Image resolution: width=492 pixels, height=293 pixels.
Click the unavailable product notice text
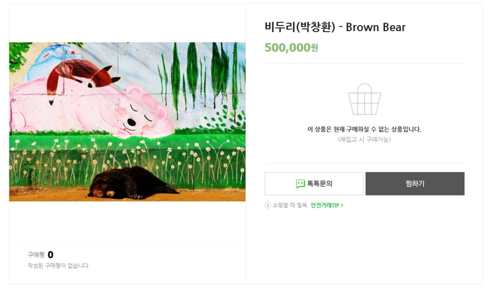(x=364, y=129)
